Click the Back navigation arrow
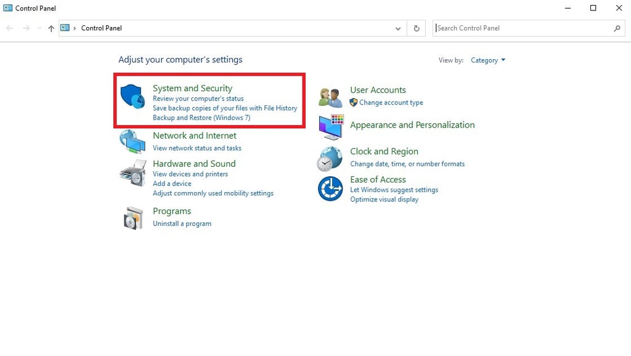The height and width of the screenshot is (356, 631). [10, 28]
